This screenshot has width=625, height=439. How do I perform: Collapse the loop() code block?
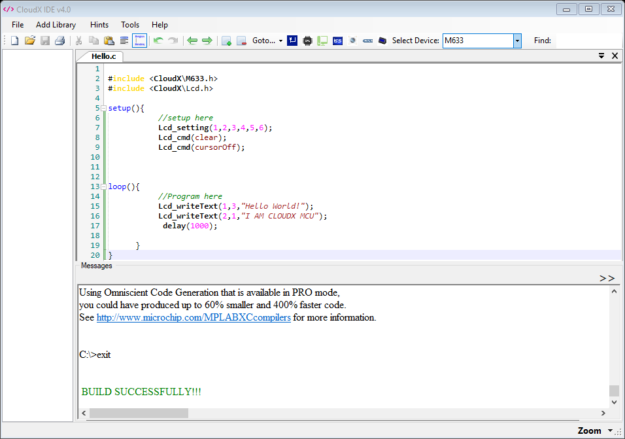tap(104, 186)
